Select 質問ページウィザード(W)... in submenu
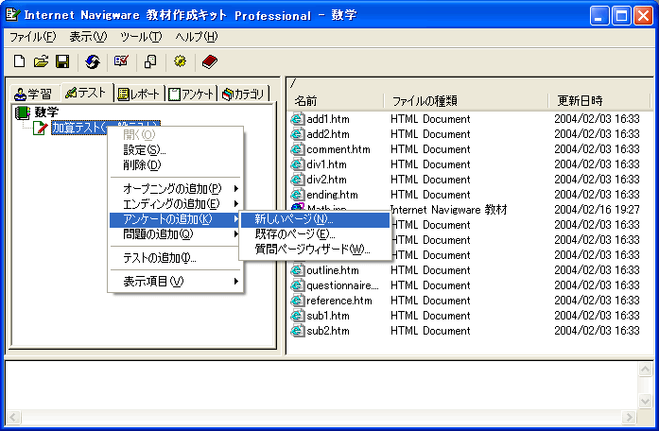 (x=315, y=250)
